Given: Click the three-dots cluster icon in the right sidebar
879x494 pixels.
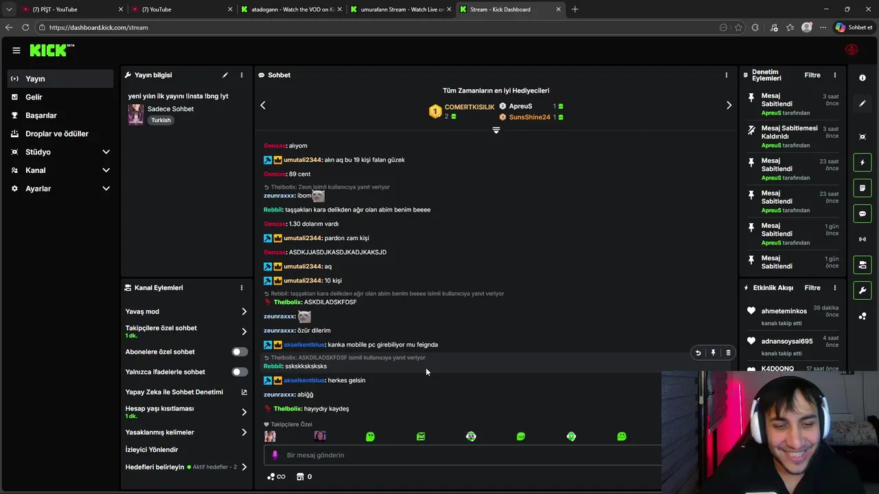Looking at the screenshot, I should click(863, 316).
